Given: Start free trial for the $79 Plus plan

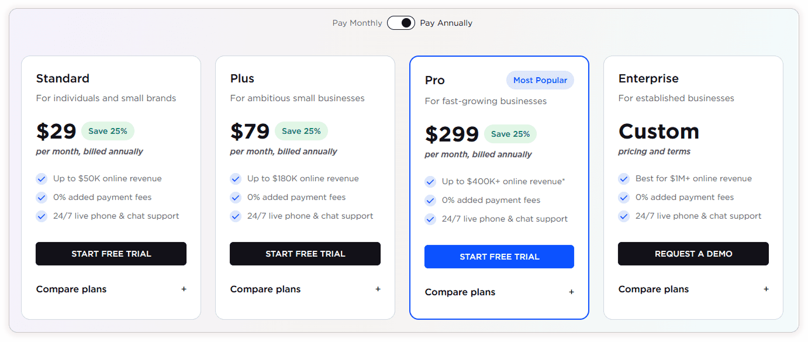Looking at the screenshot, I should tap(305, 254).
